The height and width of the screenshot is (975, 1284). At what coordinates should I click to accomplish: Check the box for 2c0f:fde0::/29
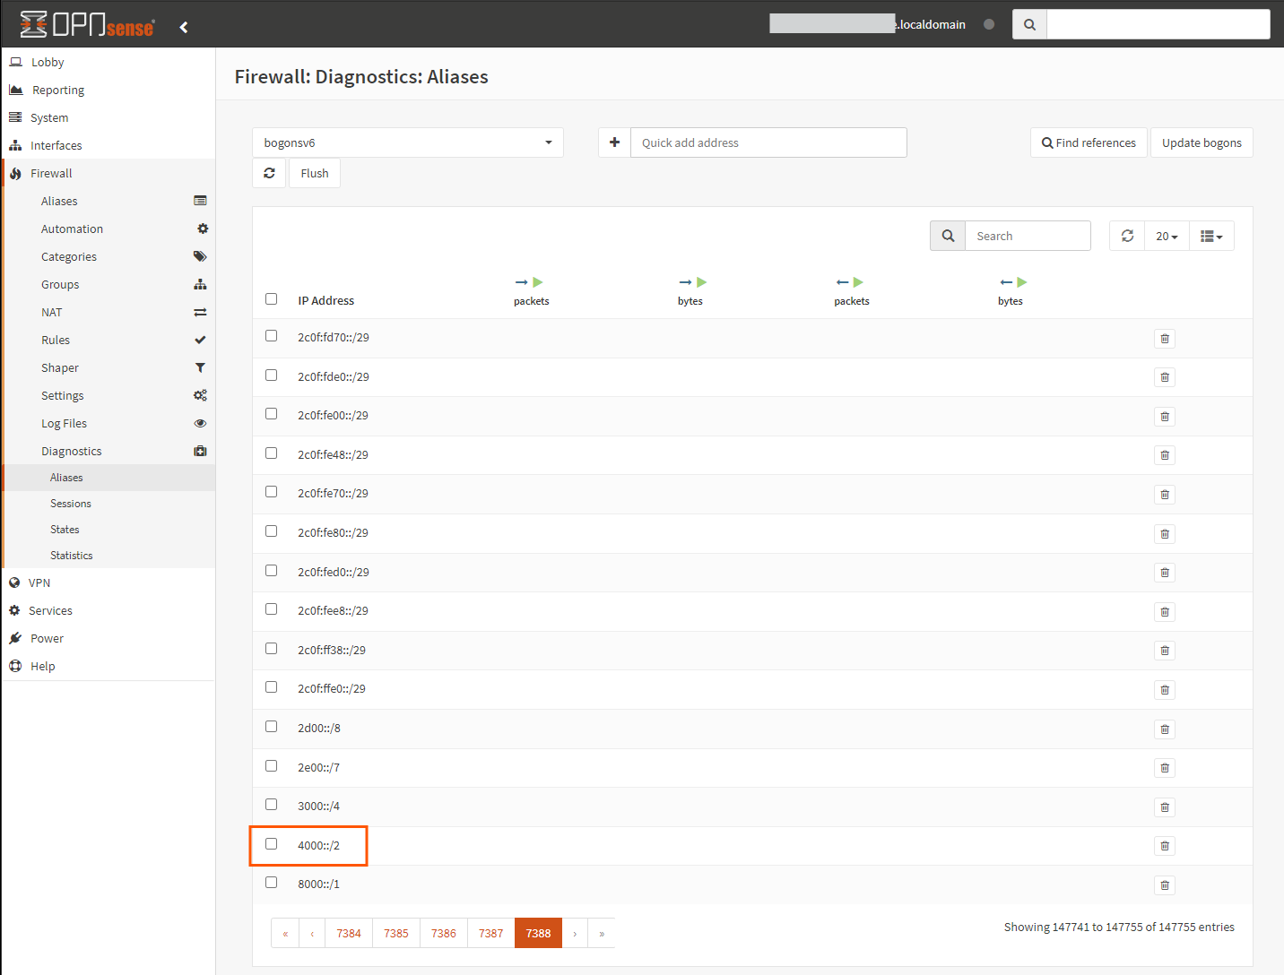click(272, 375)
